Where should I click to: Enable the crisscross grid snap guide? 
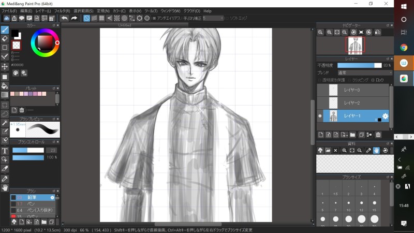point(101,18)
